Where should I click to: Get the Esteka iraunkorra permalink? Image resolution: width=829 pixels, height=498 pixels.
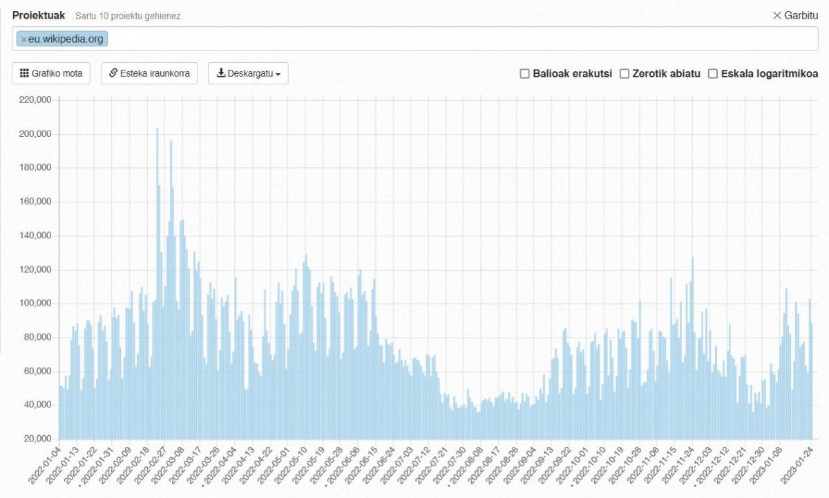pyautogui.click(x=149, y=73)
